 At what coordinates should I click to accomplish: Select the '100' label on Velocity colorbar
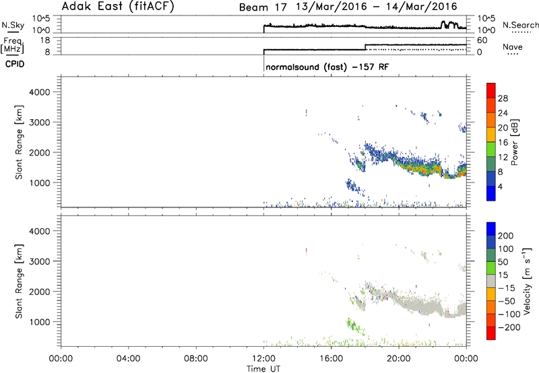point(505,248)
